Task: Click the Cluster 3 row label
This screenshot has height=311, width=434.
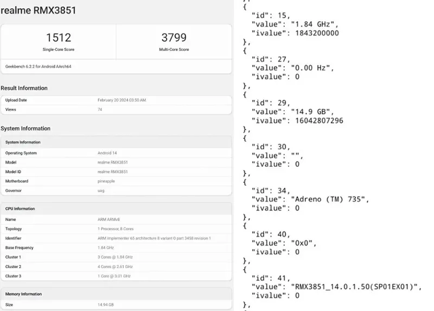Action: [x=13, y=276]
